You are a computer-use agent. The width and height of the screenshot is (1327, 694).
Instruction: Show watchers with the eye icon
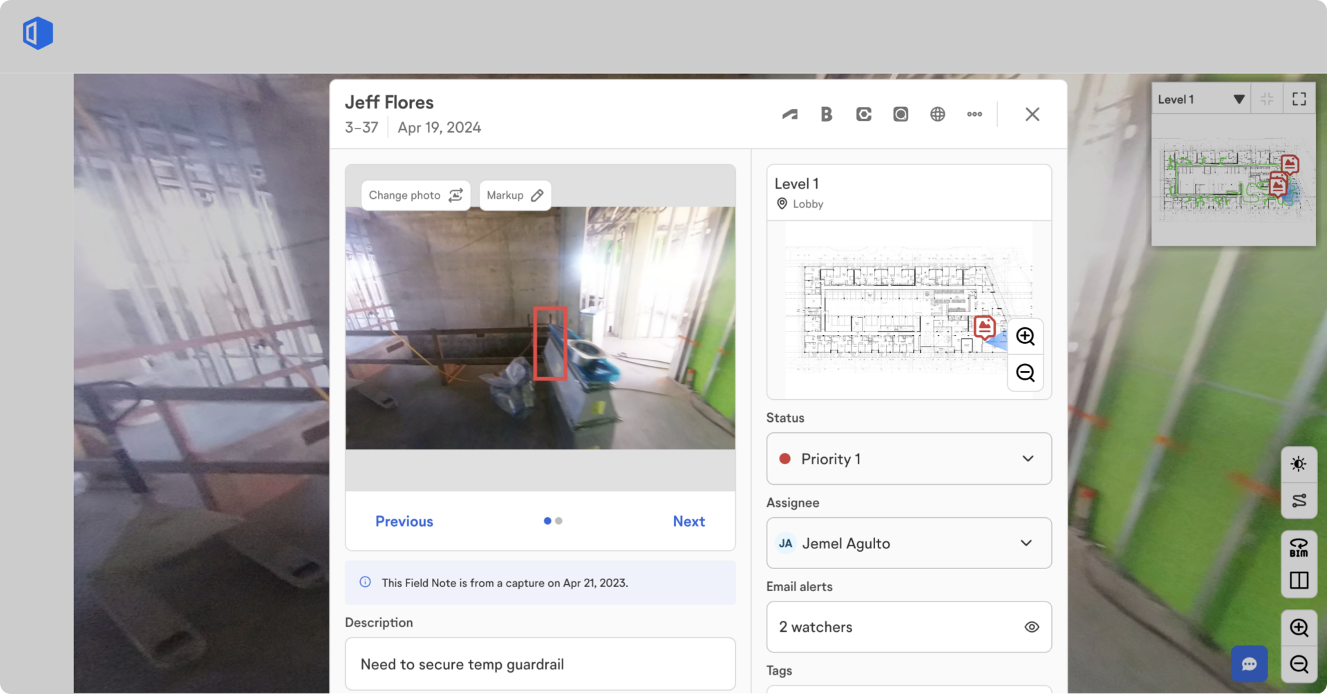click(x=1031, y=627)
